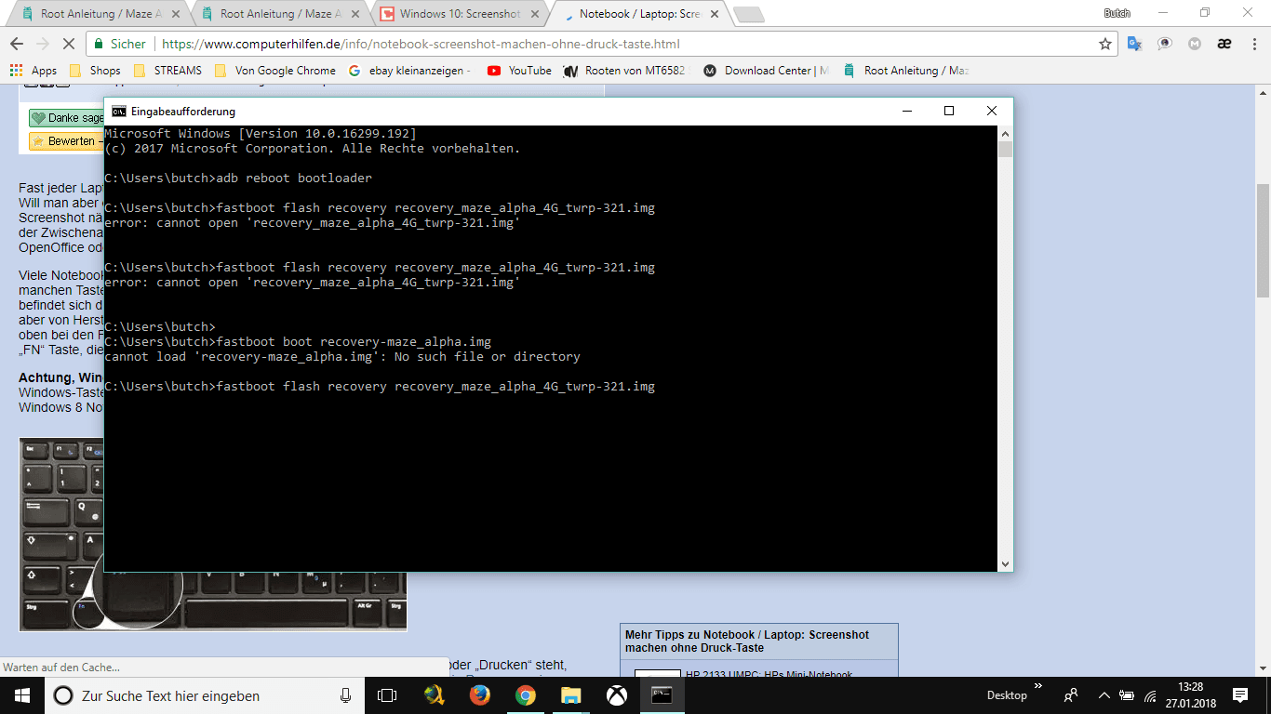
Task: Open Chrome from the taskbar
Action: click(525, 695)
